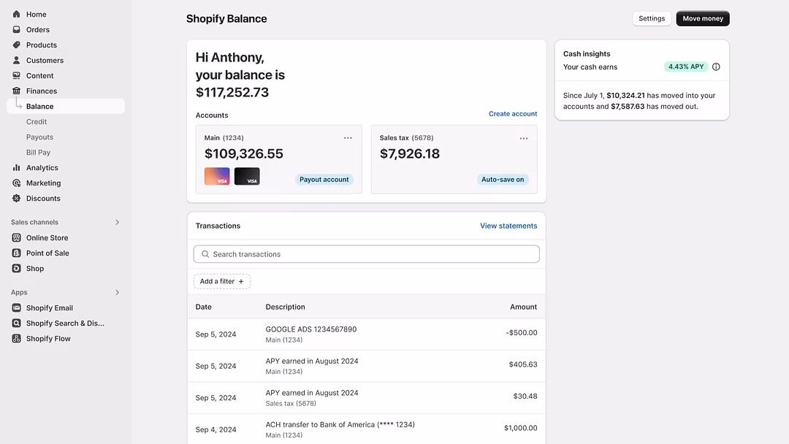The height and width of the screenshot is (444, 789).
Task: Click the APY info icon
Action: tap(716, 66)
